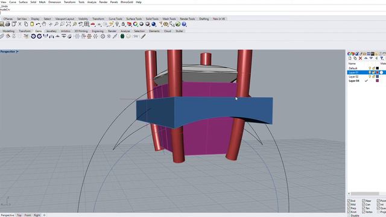Switch to the Curve Tools toolbar tab

(115, 19)
